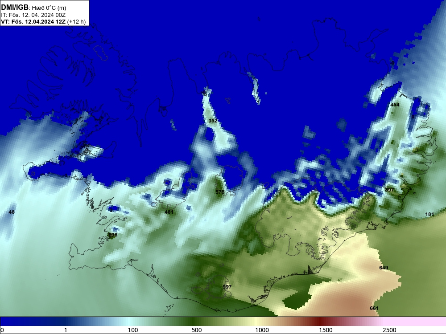
Task: Click the legend tick label 100
Action: 133,330
